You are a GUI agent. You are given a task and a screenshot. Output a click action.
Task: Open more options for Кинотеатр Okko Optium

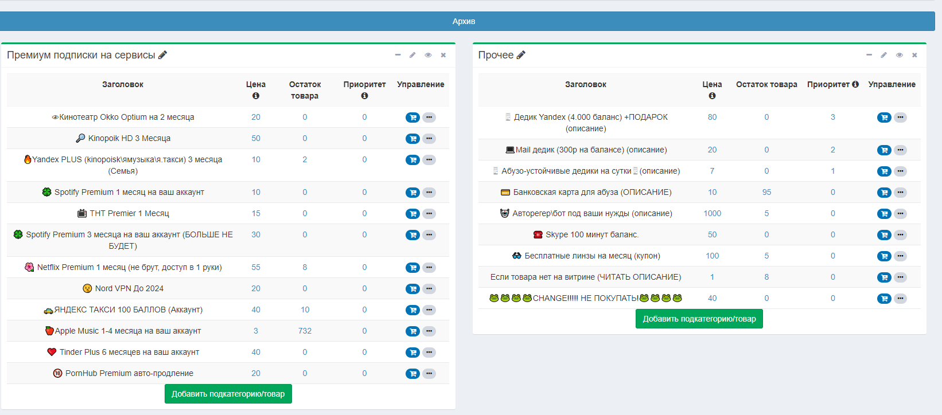click(x=429, y=118)
